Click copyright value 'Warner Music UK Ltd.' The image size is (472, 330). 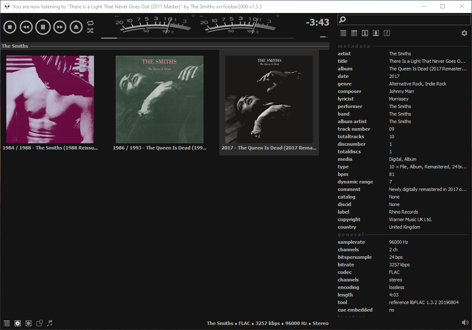[410, 219]
